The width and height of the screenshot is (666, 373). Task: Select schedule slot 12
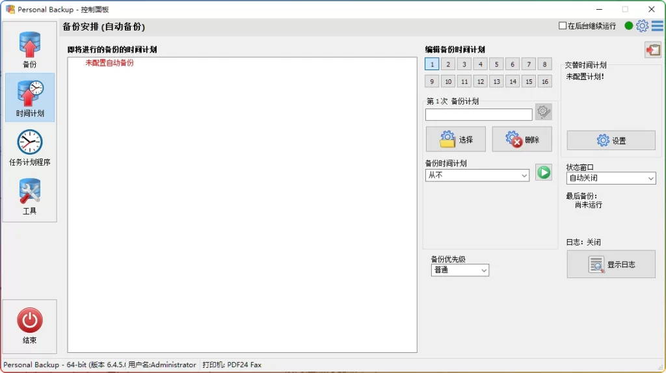tap(481, 81)
